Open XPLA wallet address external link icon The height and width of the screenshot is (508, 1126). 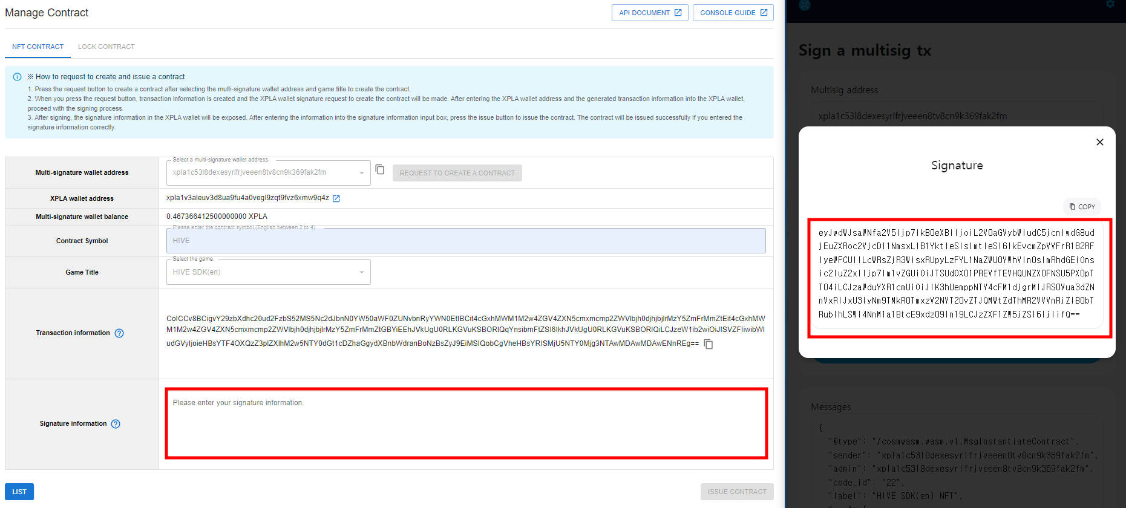coord(336,198)
